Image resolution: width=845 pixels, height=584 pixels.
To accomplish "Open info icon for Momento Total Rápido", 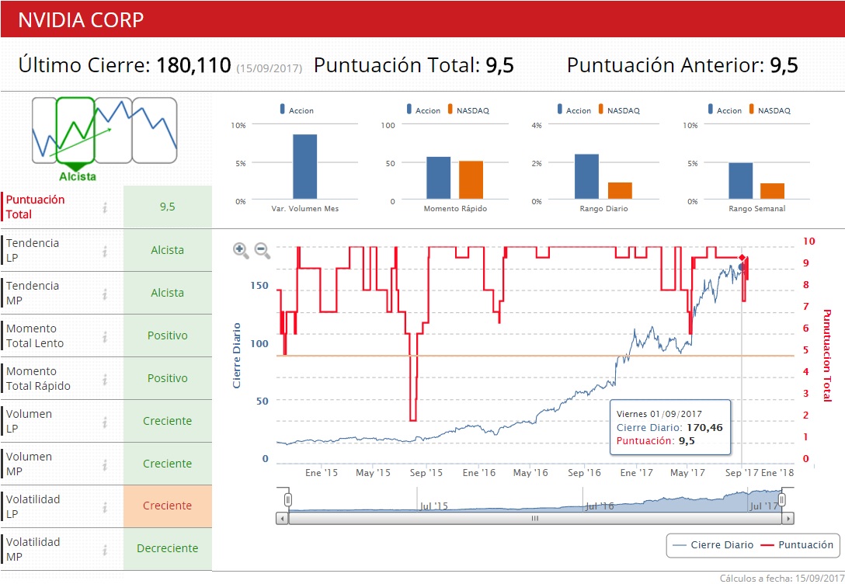I will tap(105, 379).
